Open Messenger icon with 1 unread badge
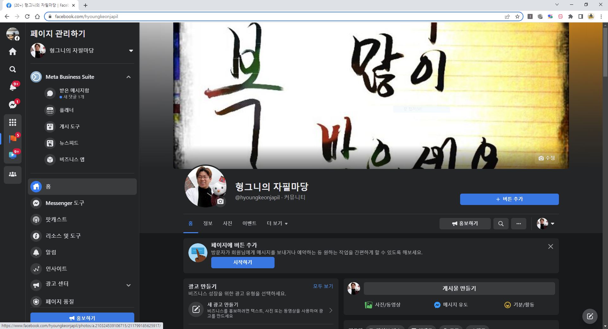This screenshot has width=608, height=329. pos(13,104)
